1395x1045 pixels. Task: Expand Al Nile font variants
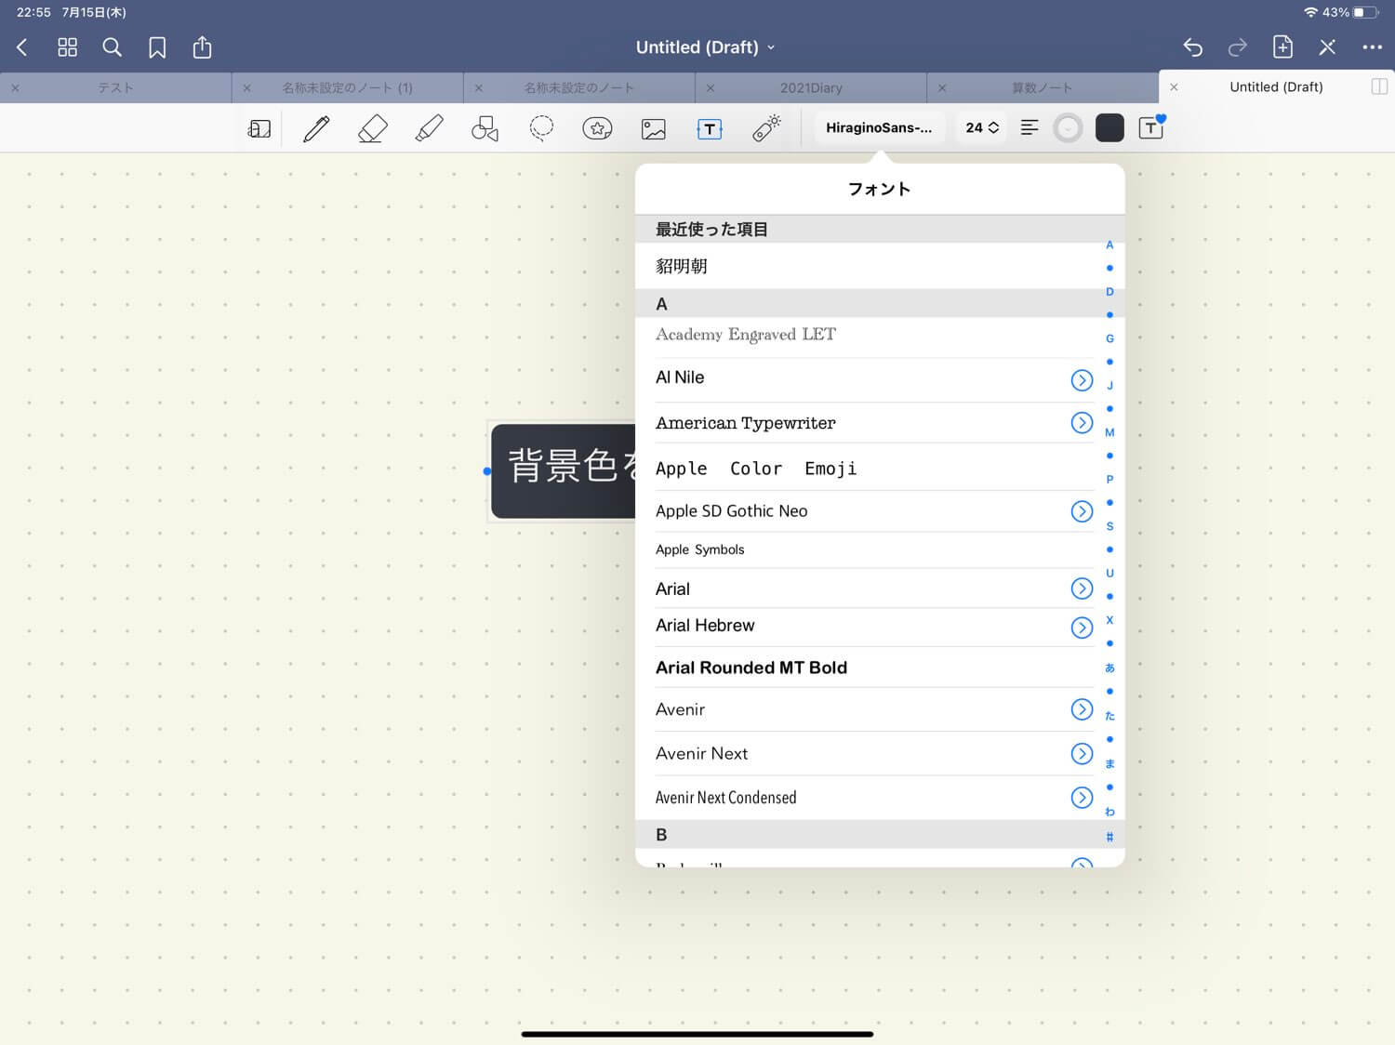click(1082, 379)
